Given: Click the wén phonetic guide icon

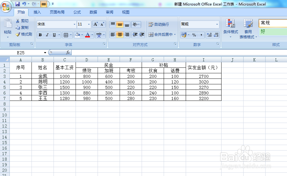Looking at the screenshot, I should [x=99, y=35].
